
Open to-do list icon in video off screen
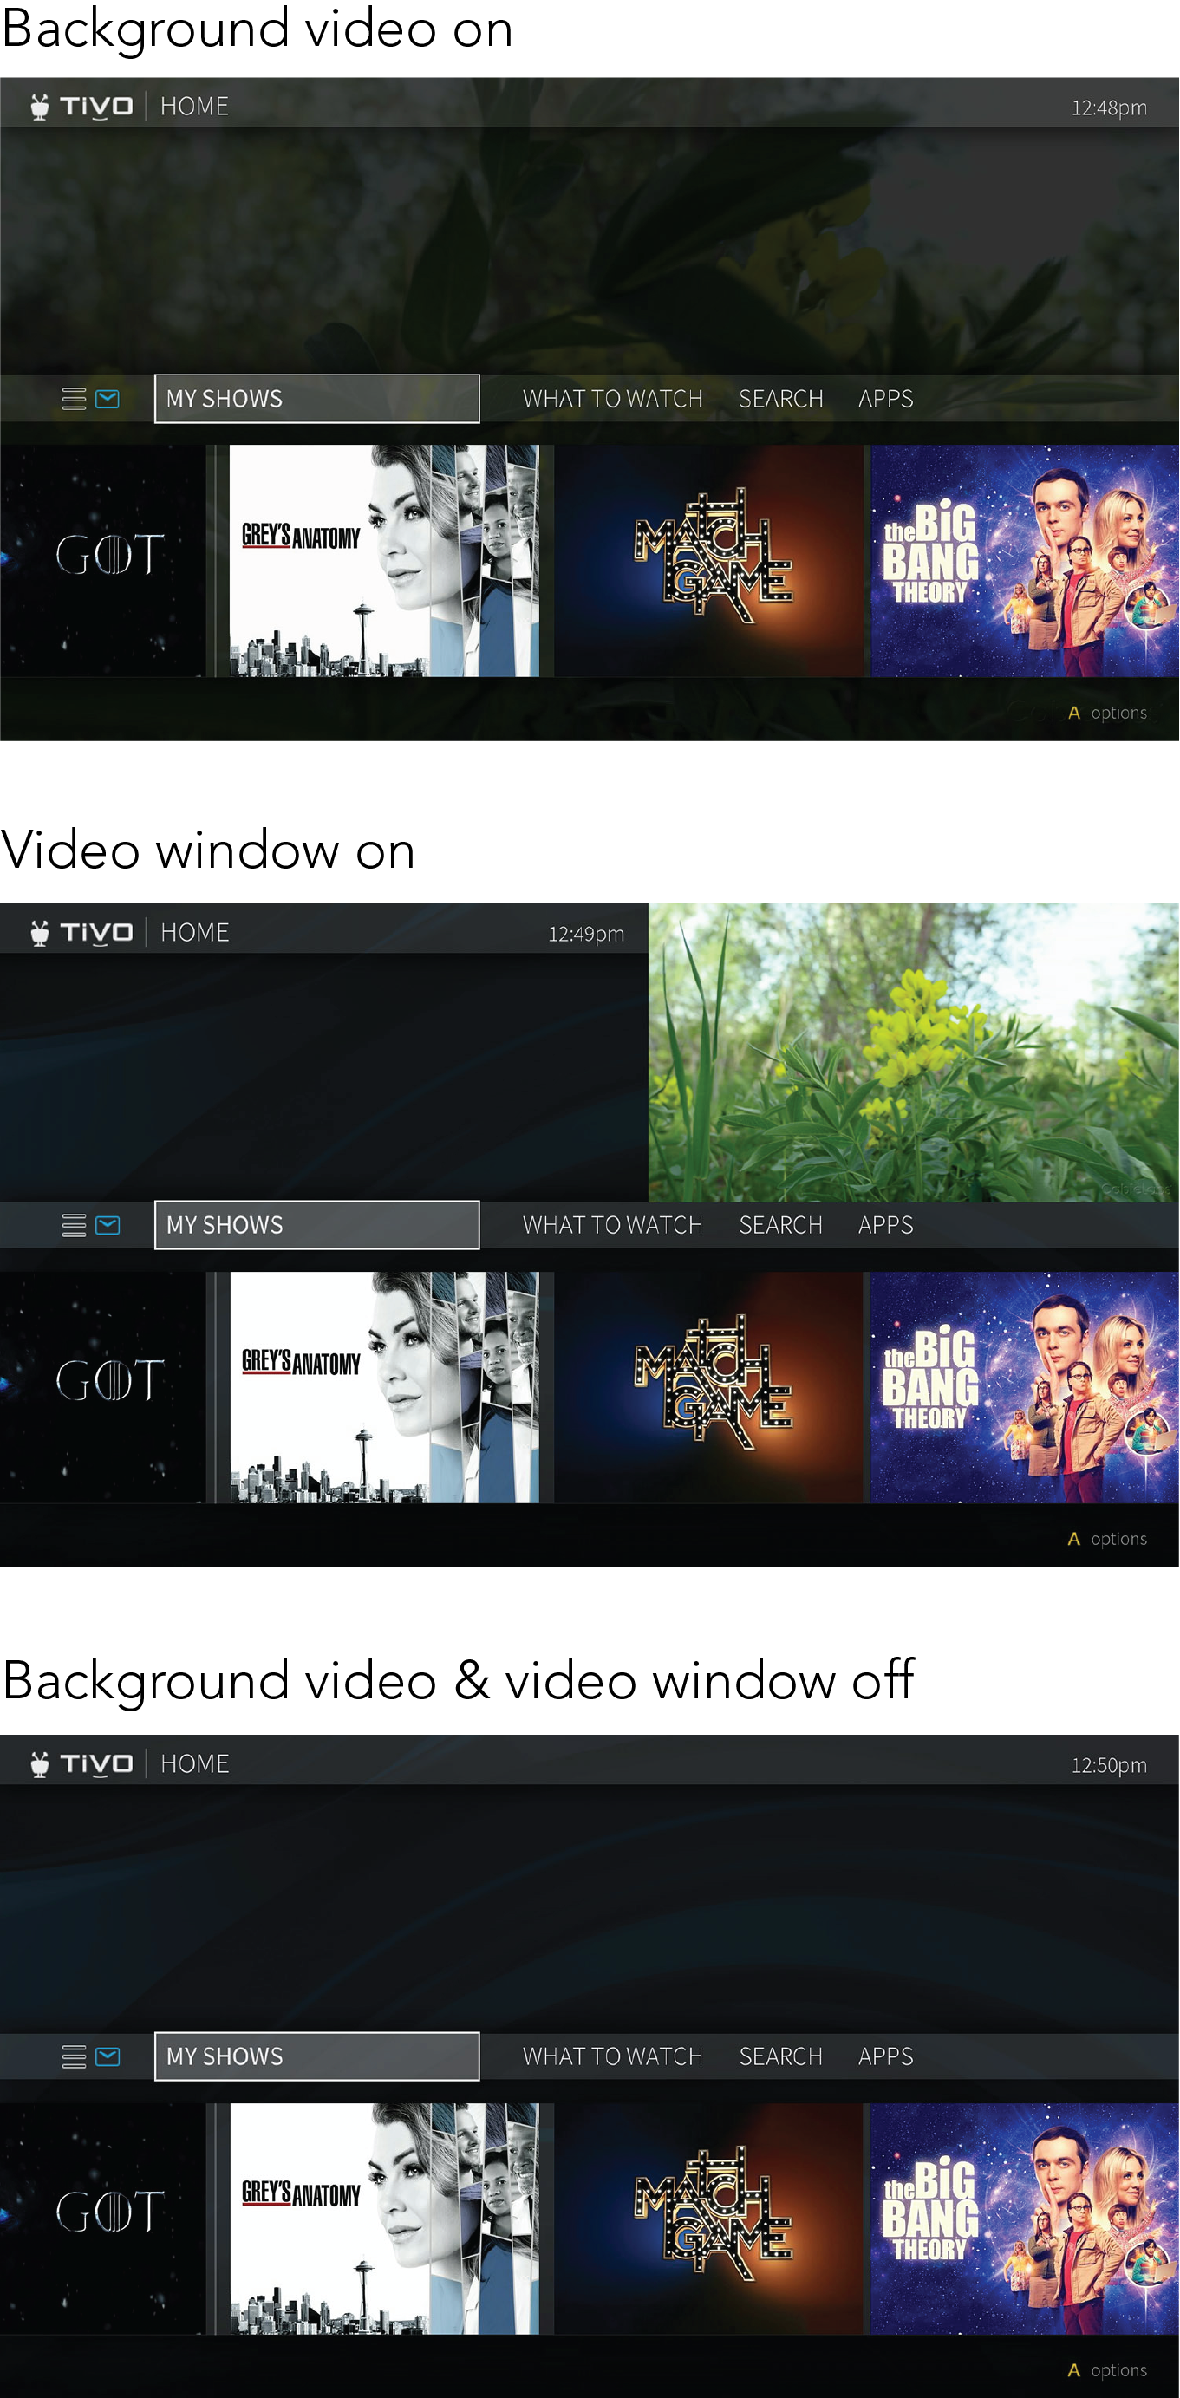[74, 2056]
